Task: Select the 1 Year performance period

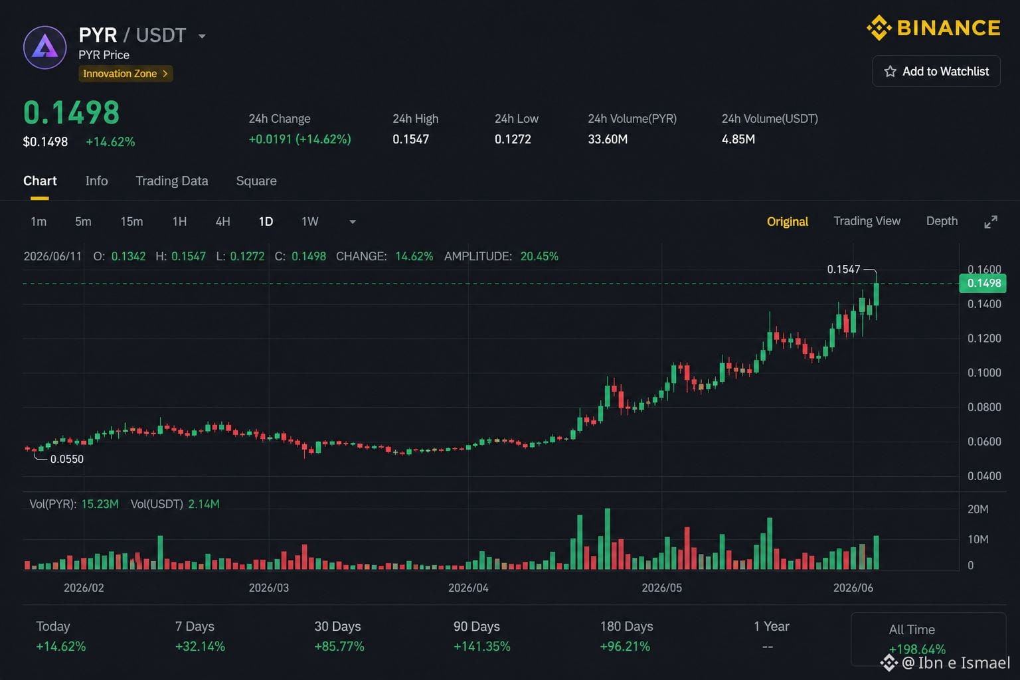Action: coord(771,636)
